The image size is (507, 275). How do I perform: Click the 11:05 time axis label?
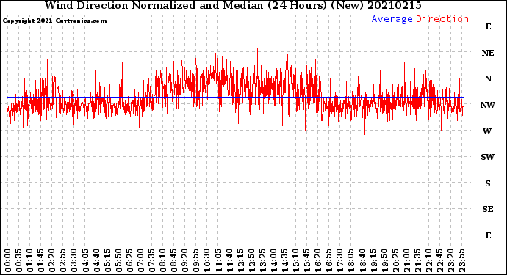point(218,260)
